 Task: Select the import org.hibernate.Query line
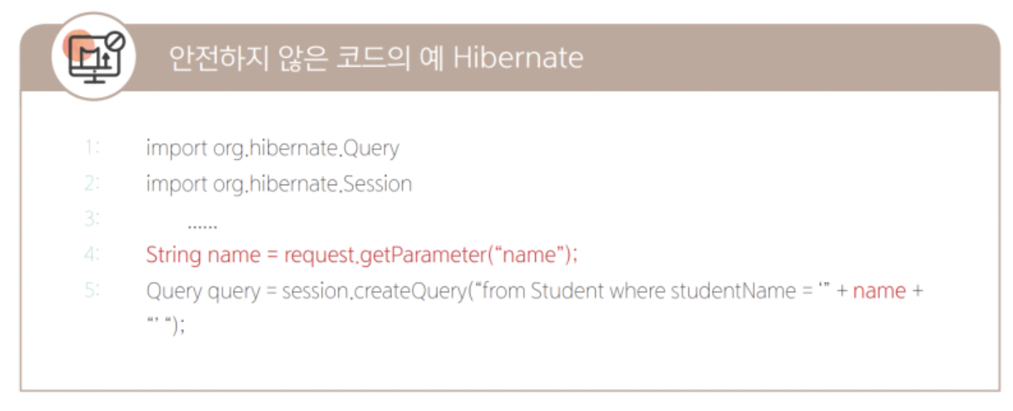pyautogui.click(x=273, y=148)
